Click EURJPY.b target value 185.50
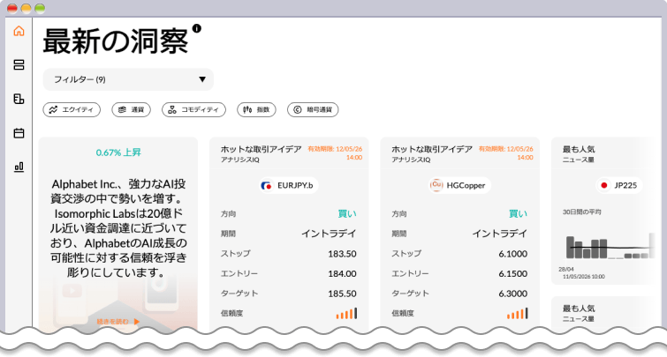The height and width of the screenshot is (357, 667). coord(342,294)
